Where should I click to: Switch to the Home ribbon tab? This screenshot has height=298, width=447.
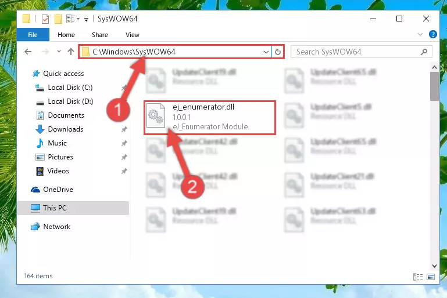click(66, 35)
